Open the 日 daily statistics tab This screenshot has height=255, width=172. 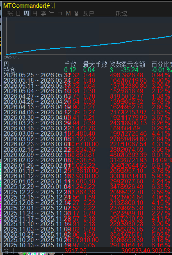coord(18,13)
